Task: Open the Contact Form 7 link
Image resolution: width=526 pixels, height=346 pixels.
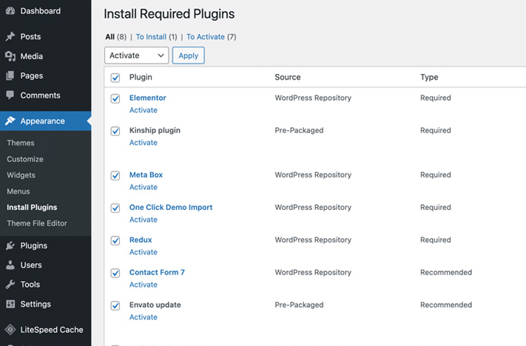Action: tap(157, 272)
